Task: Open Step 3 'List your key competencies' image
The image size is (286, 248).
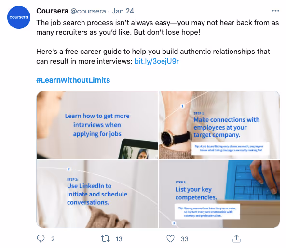Action: coord(219,194)
